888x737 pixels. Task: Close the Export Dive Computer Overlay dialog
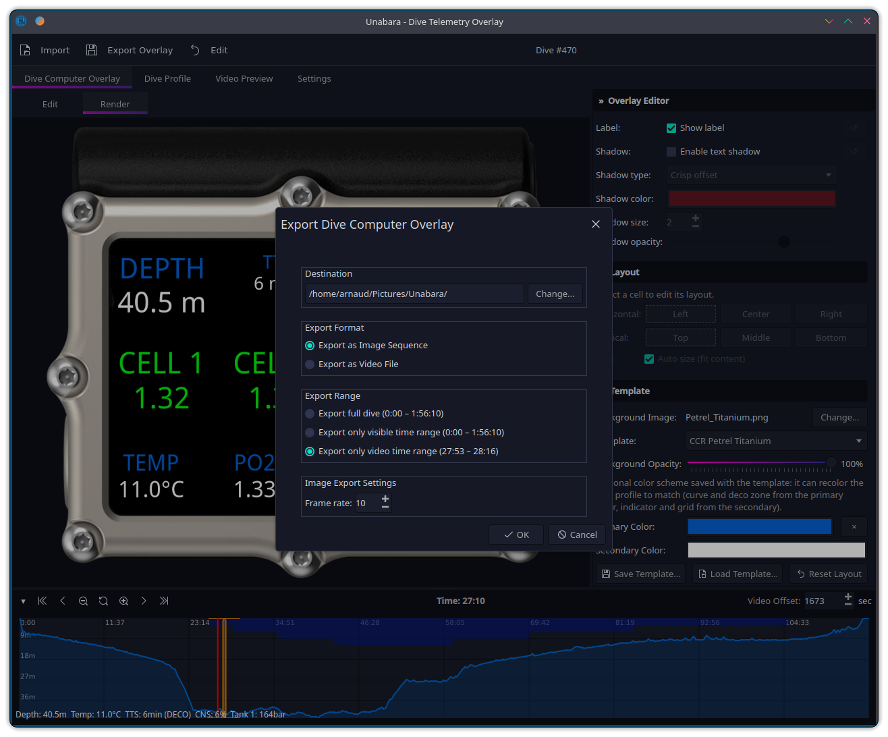[595, 224]
